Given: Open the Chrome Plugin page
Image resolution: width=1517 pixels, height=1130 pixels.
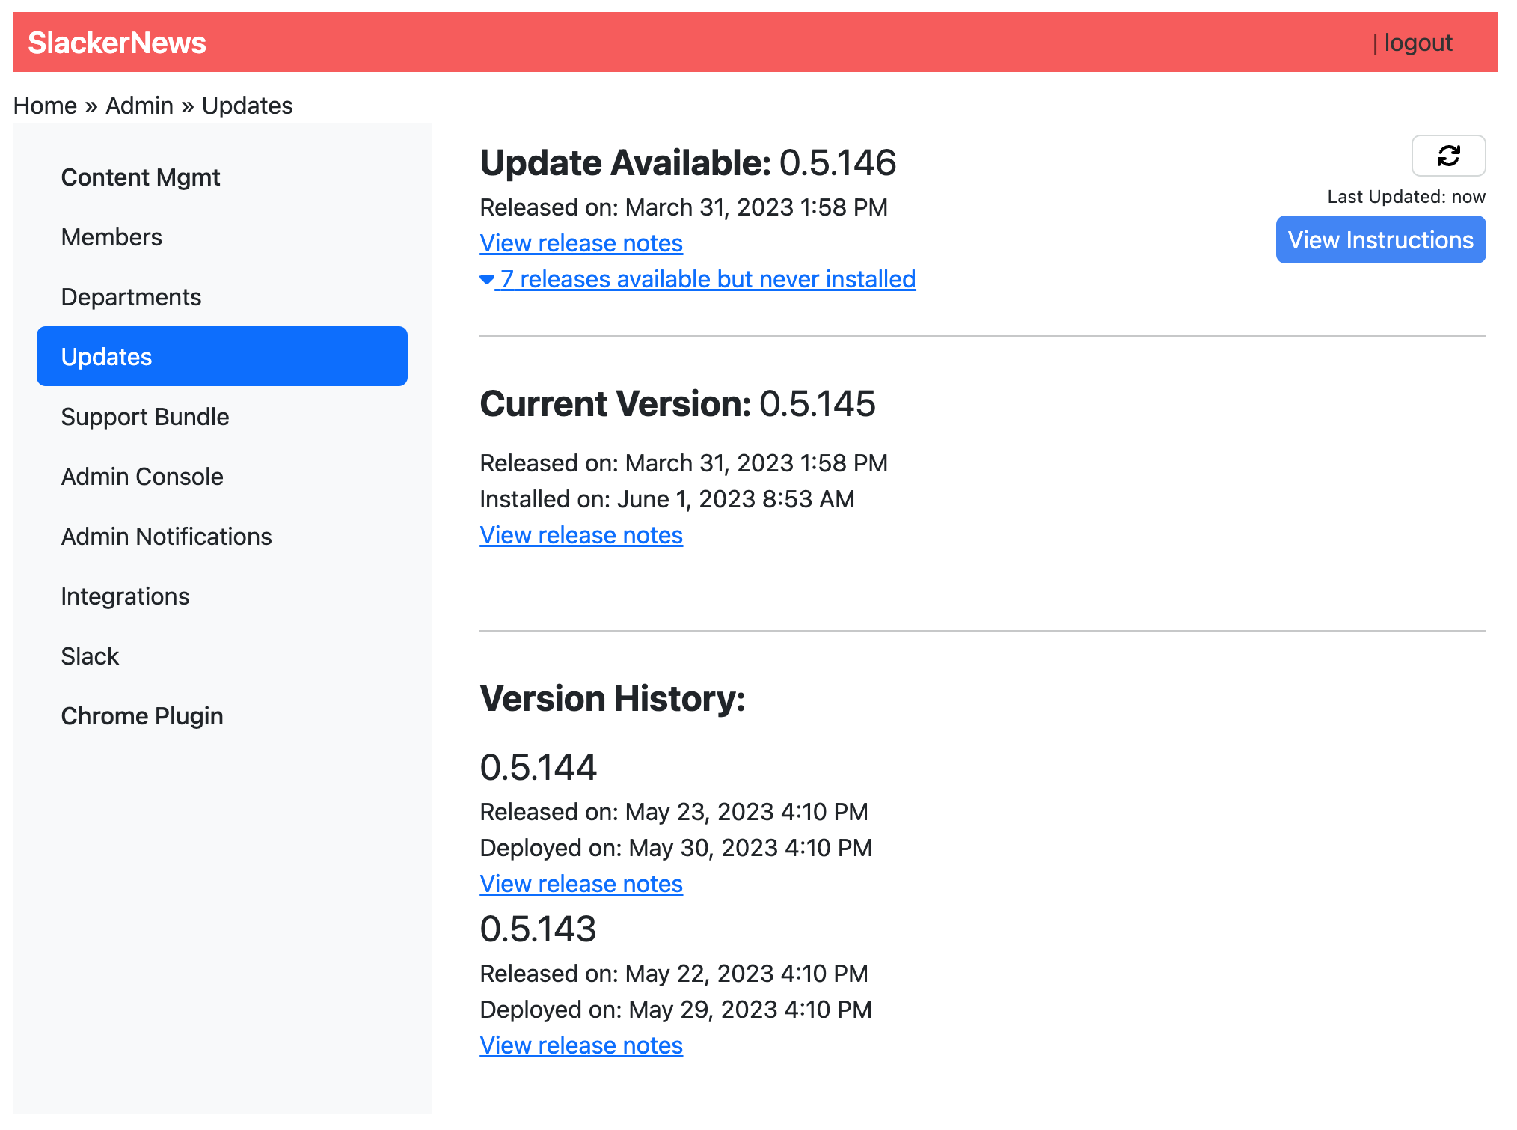Looking at the screenshot, I should pyautogui.click(x=142, y=715).
